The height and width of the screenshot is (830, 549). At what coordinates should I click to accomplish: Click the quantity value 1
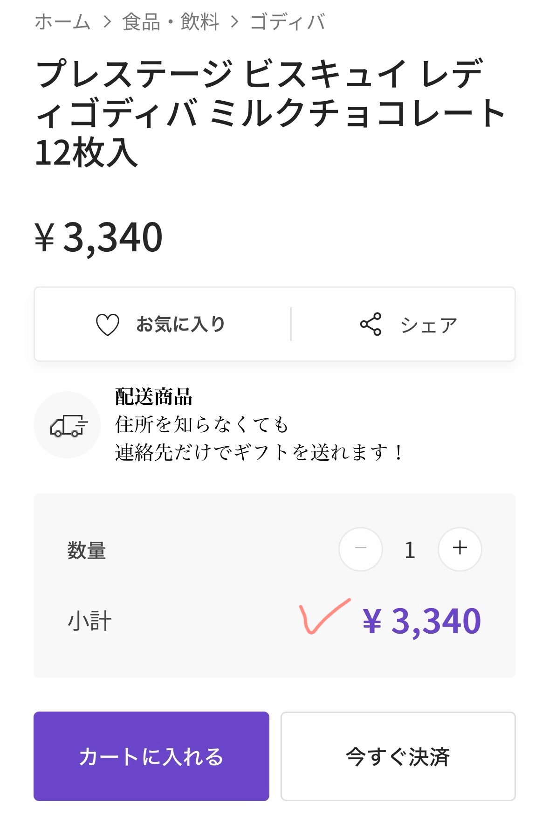[x=410, y=550]
